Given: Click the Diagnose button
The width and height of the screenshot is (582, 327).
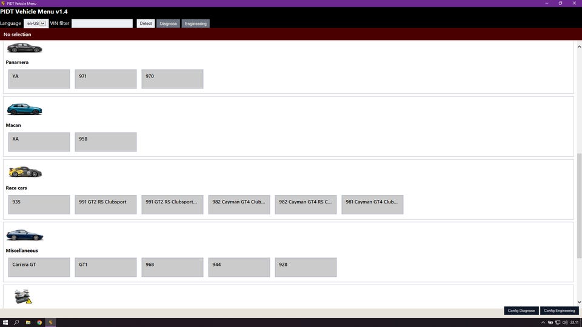Looking at the screenshot, I should pos(168,24).
